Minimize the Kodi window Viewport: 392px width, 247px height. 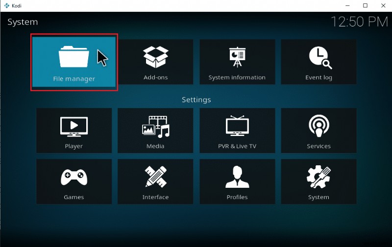tap(347, 5)
